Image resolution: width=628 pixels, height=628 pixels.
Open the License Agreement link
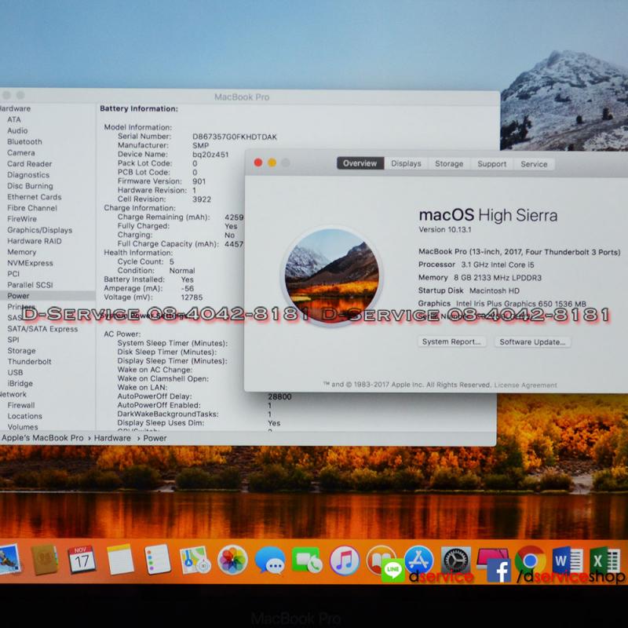[x=525, y=385]
